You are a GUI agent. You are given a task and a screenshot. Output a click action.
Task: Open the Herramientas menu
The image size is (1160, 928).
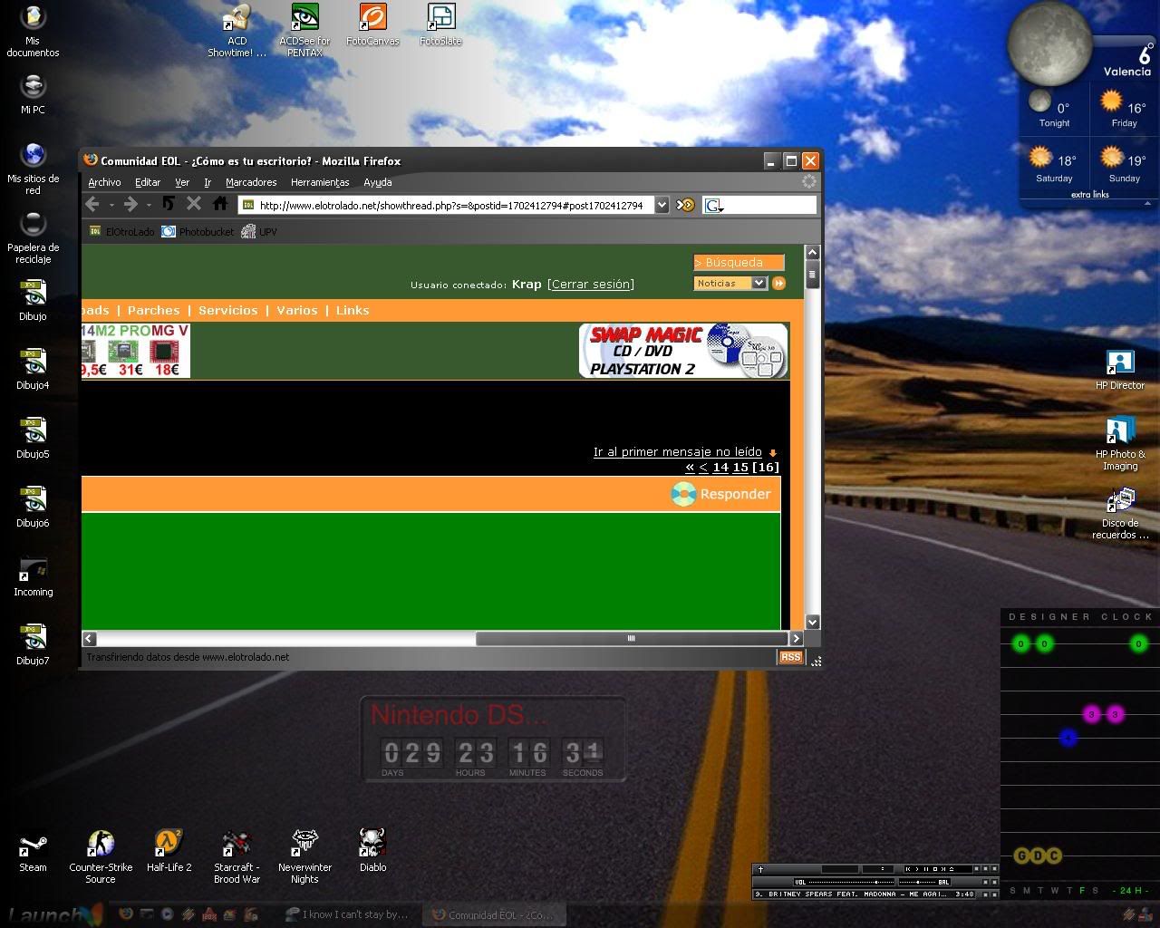point(320,182)
